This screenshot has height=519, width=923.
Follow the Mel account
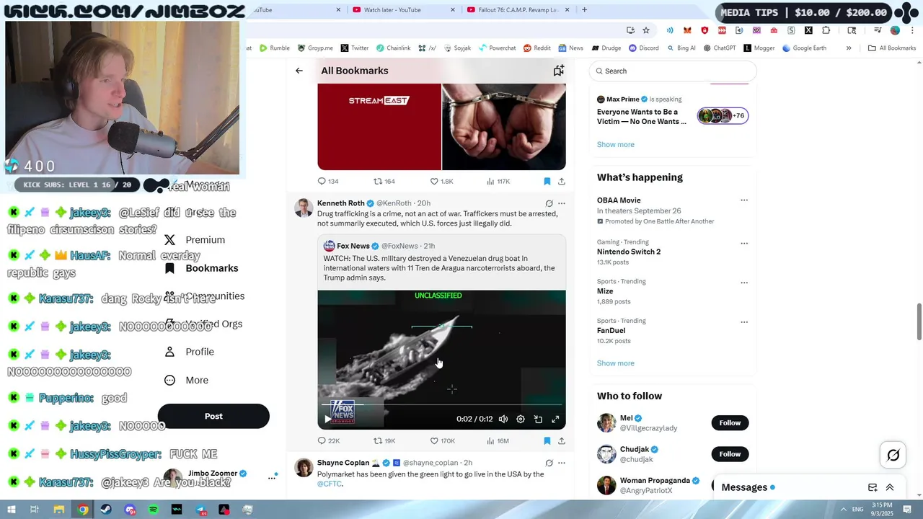(730, 422)
